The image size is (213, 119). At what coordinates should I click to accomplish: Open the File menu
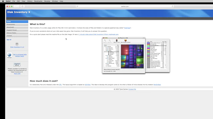14,1
